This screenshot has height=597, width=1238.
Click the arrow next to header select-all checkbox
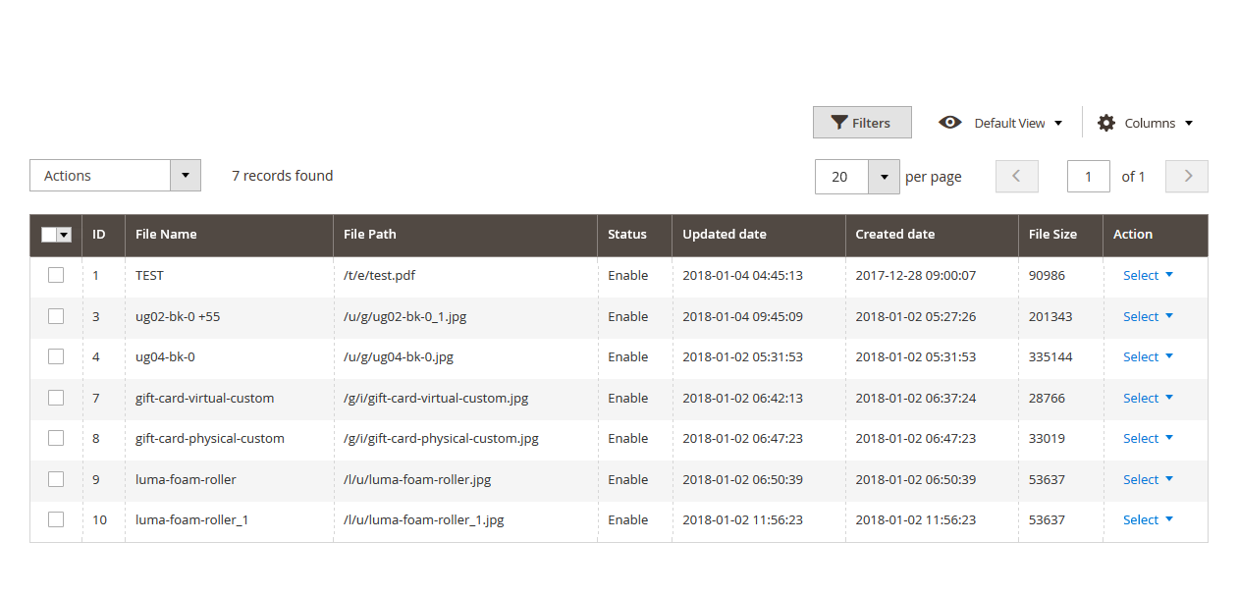pos(65,235)
